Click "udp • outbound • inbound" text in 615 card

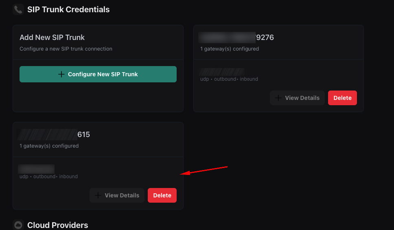point(48,177)
